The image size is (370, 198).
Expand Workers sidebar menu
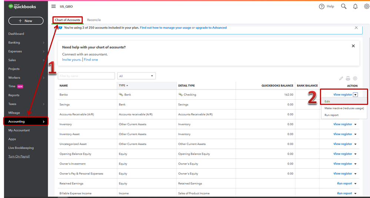26,78
